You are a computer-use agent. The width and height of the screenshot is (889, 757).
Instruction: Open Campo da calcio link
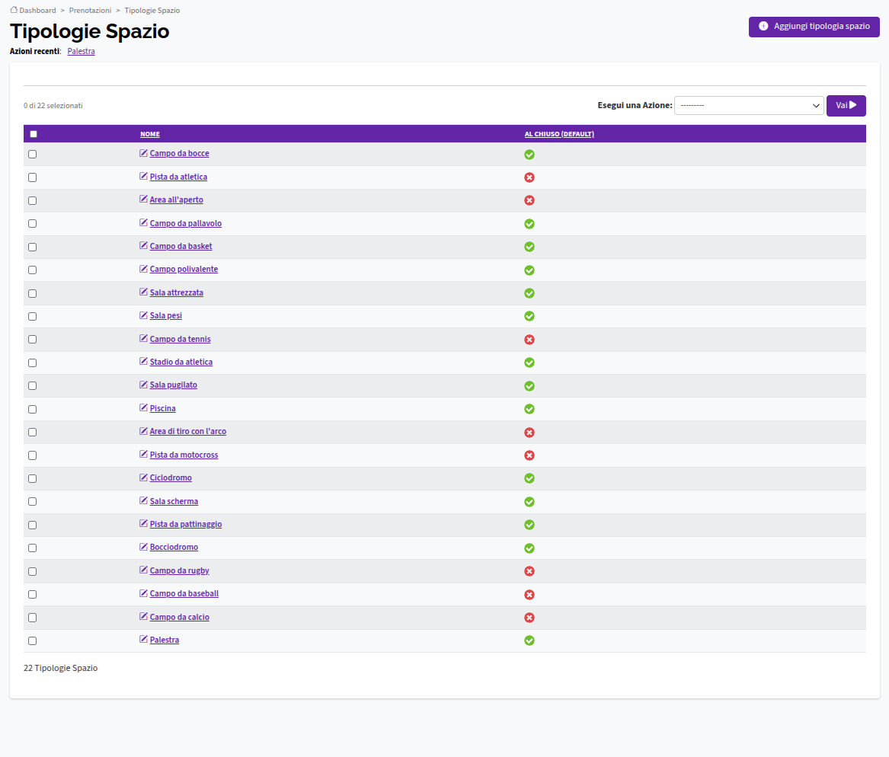coord(179,617)
